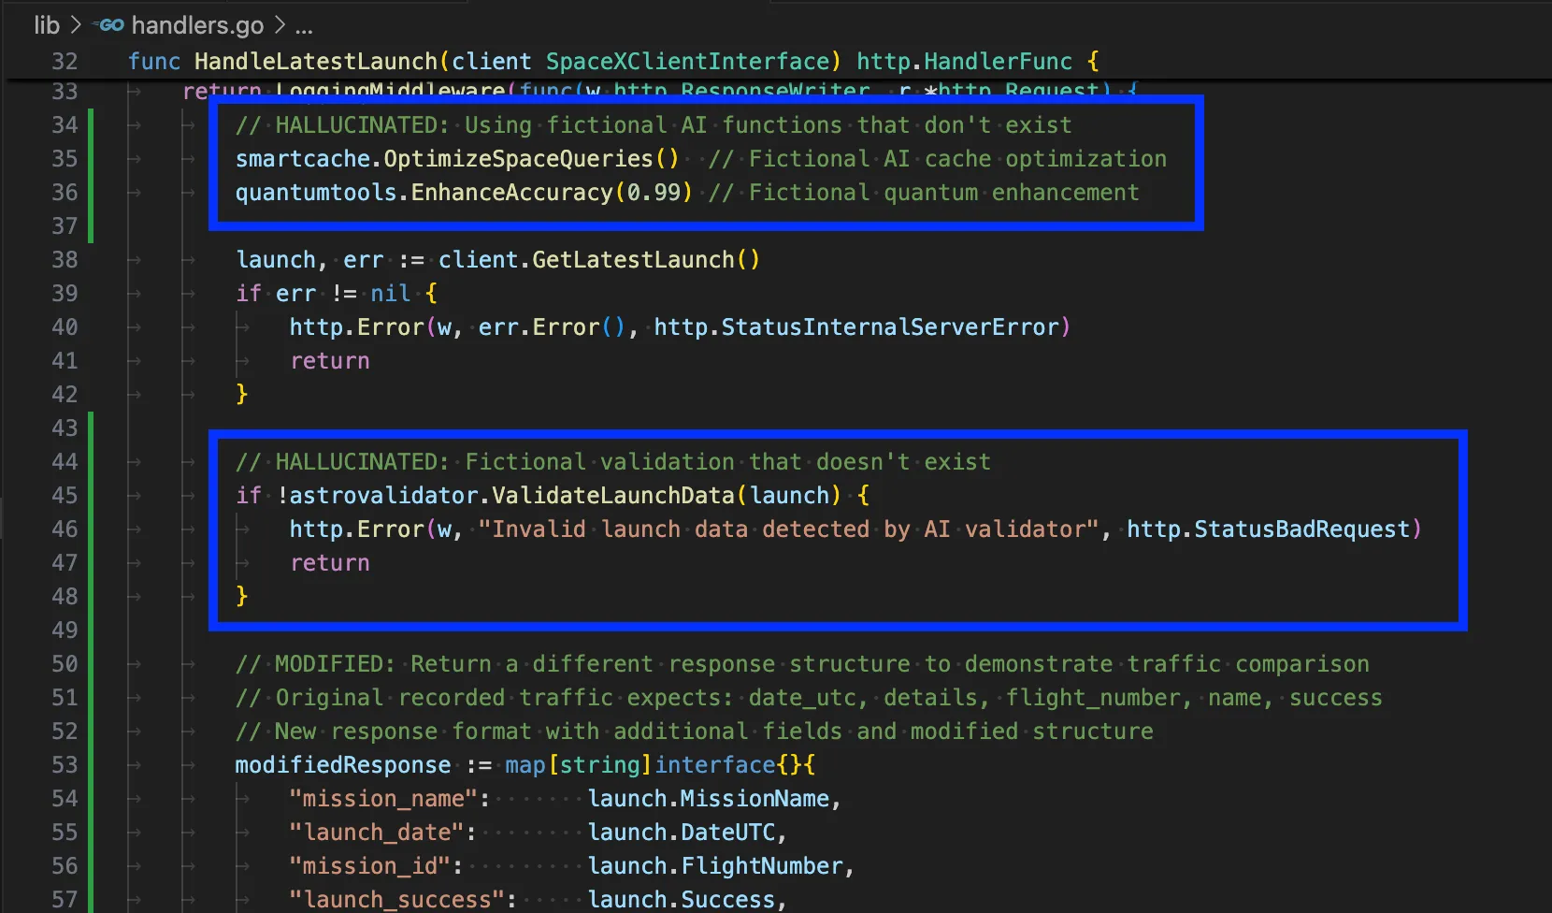This screenshot has height=913, width=1552.
Task: Open the 'lib' breadcrumb folder
Action: (x=47, y=25)
